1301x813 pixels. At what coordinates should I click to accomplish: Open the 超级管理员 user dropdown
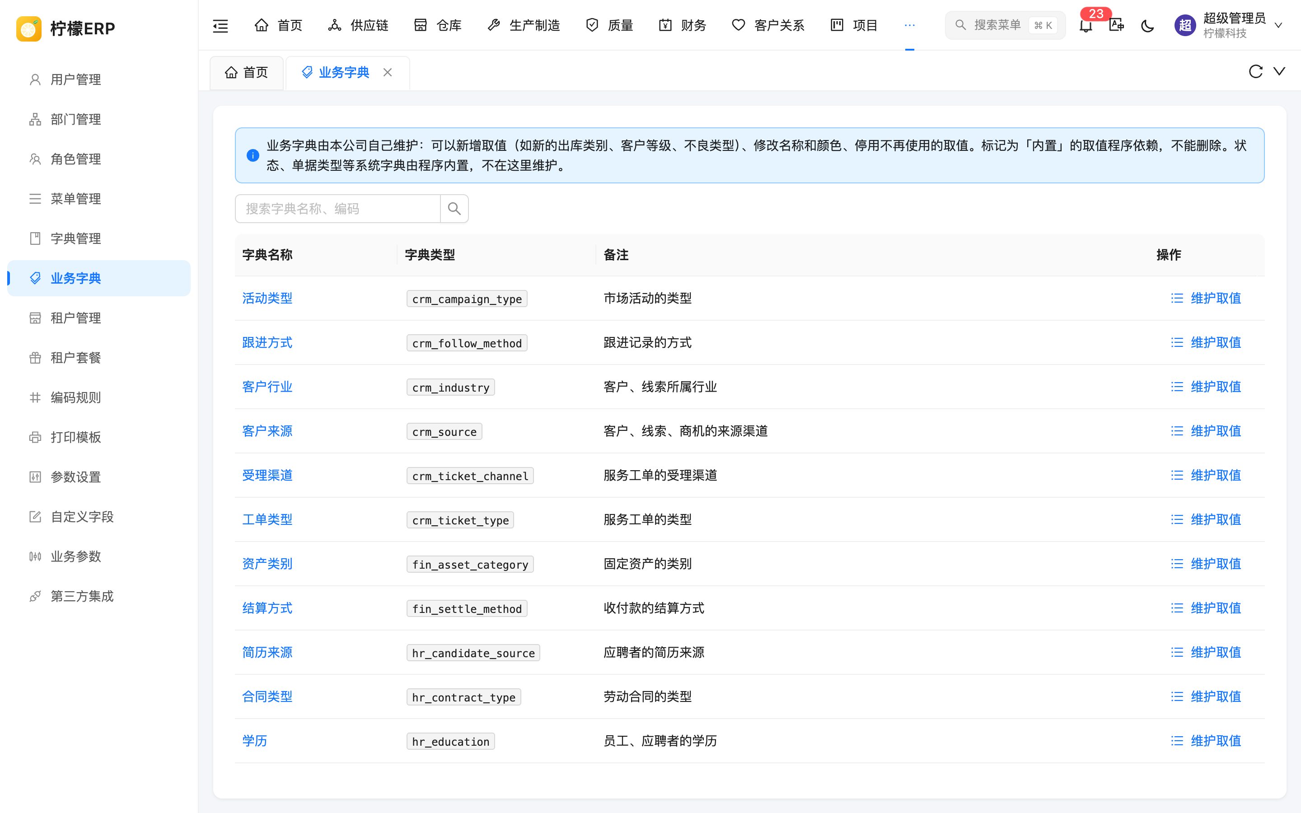1229,25
